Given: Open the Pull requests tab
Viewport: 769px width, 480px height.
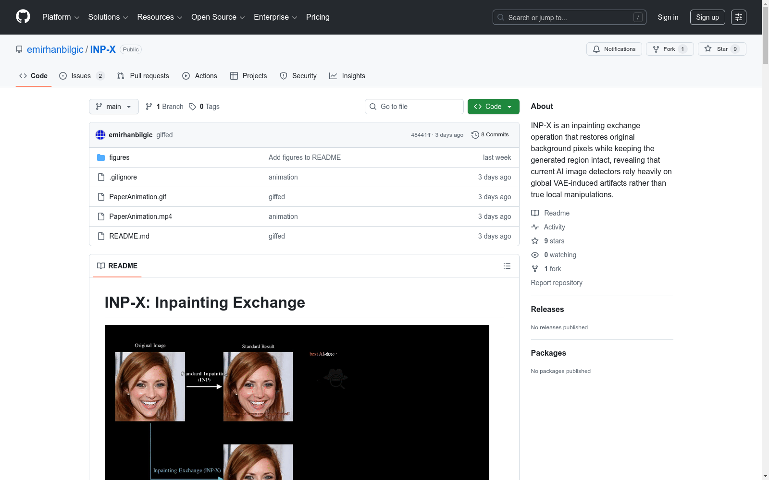Looking at the screenshot, I should click(143, 76).
